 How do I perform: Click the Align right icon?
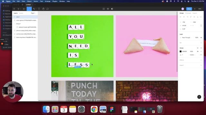click(x=187, y=17)
